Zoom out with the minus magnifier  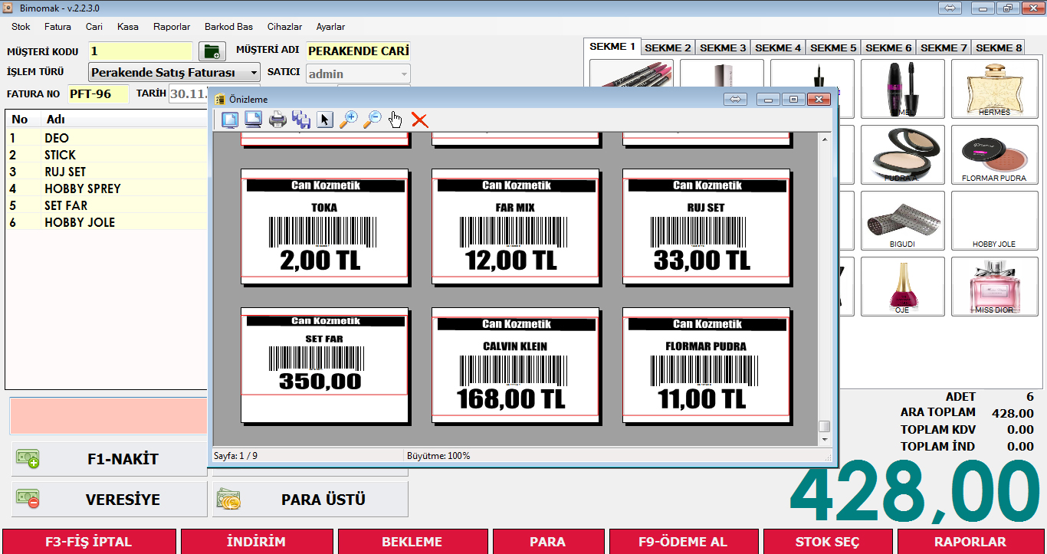373,120
